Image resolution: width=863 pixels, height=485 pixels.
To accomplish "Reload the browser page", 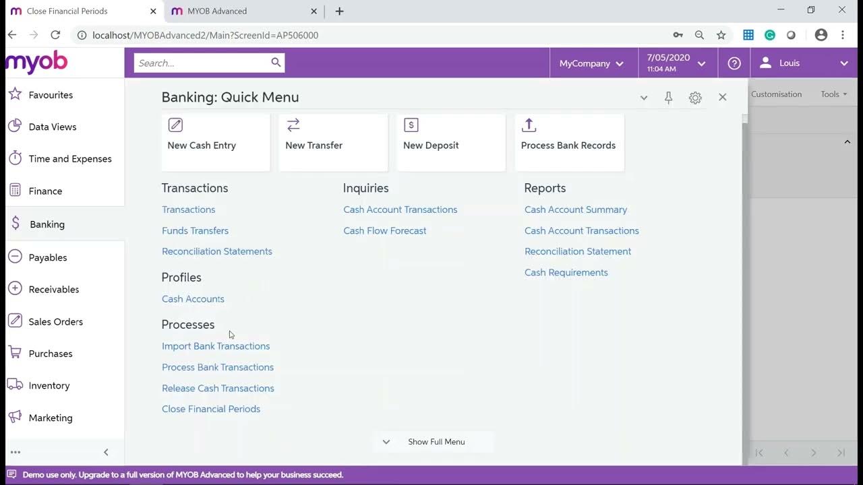I will (55, 35).
